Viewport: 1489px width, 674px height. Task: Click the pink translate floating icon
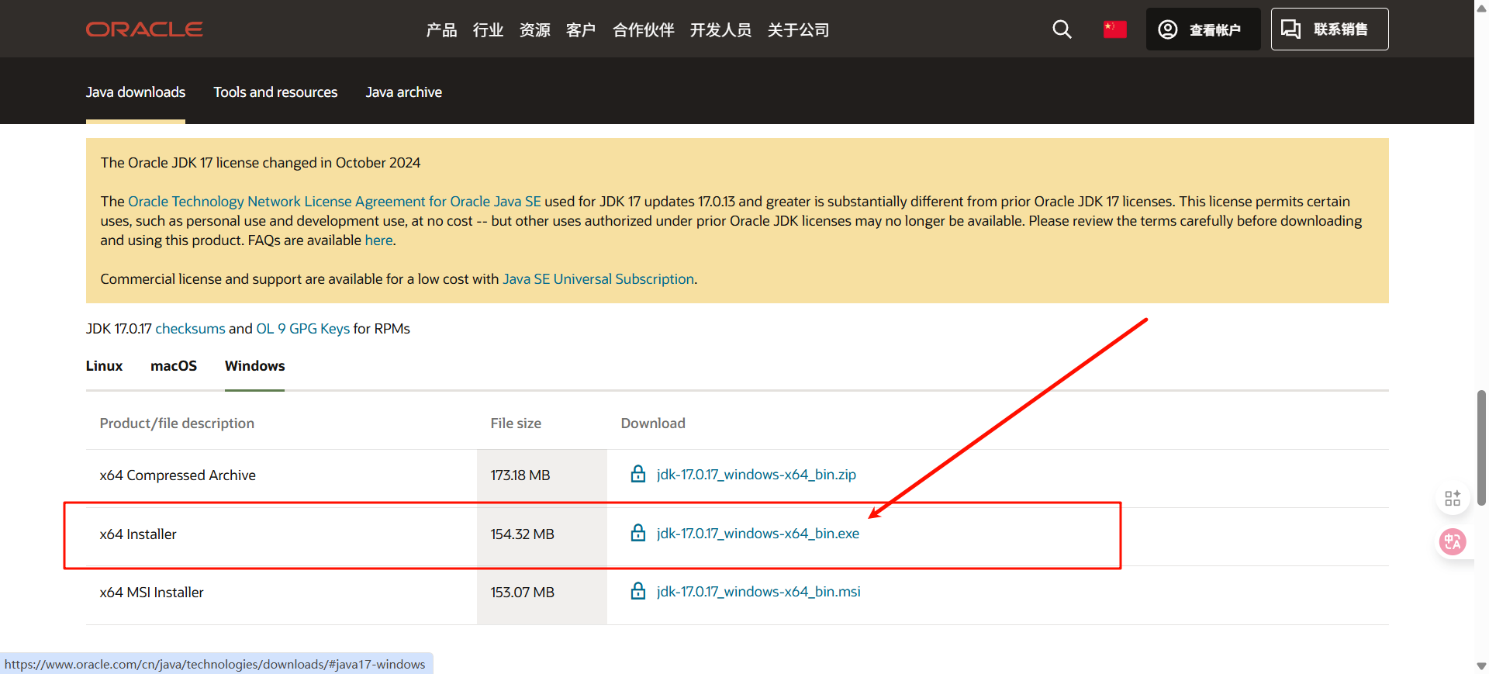(x=1453, y=541)
